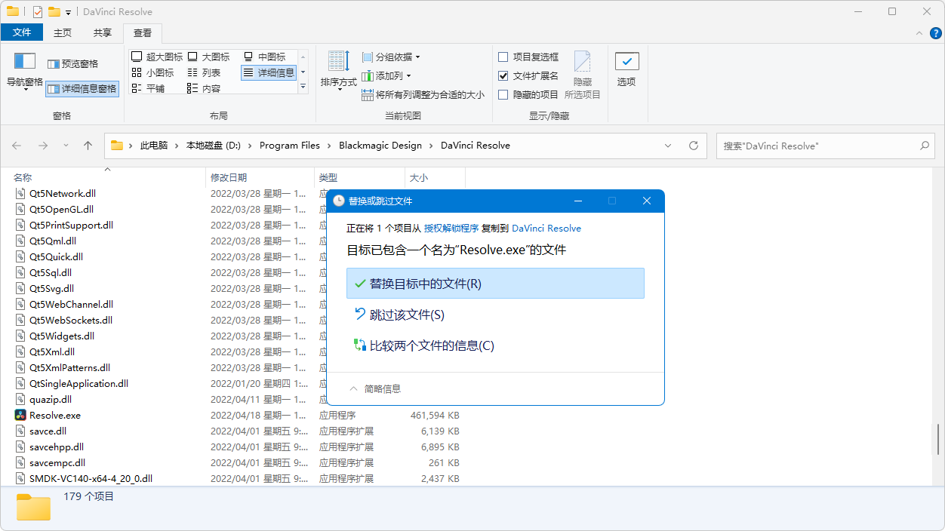The image size is (945, 531).
Task: Open the add columns (添加列) dropdown
Action: [386, 75]
